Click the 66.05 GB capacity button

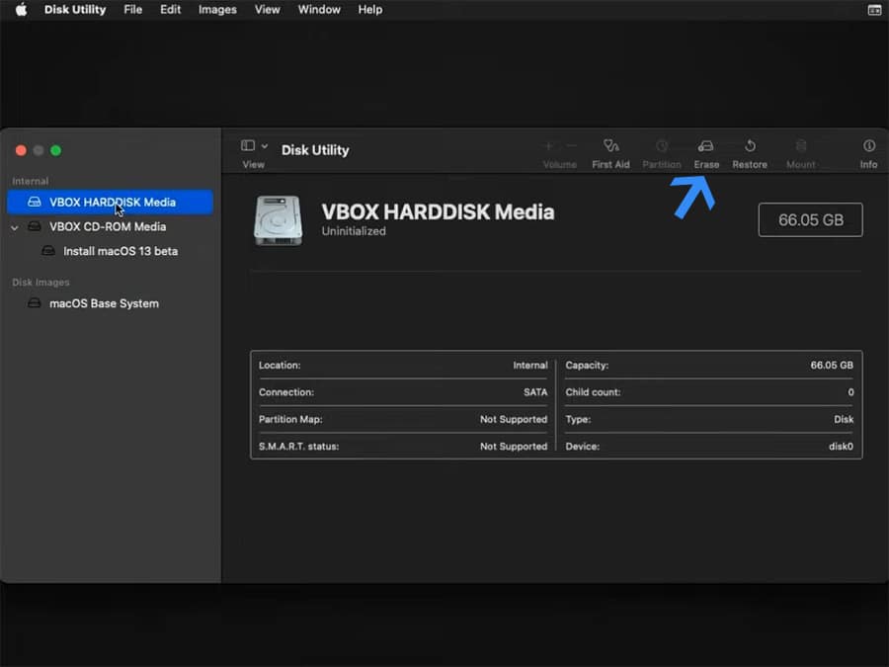(x=810, y=219)
